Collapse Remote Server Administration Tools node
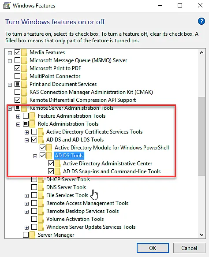This screenshot has width=209, height=257. [x=10, y=109]
